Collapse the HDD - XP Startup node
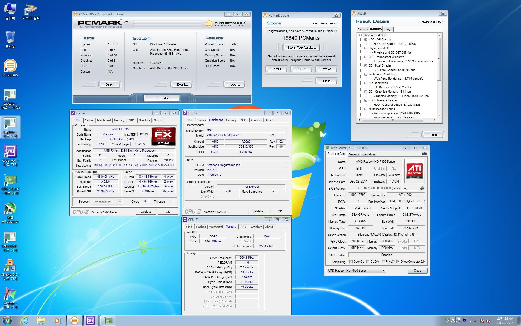 pos(366,39)
